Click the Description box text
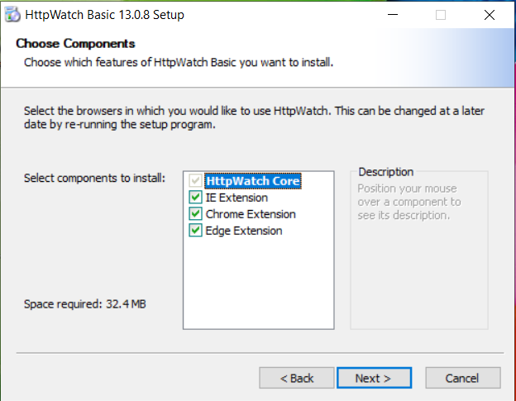Image resolution: width=516 pixels, height=401 pixels. (409, 202)
